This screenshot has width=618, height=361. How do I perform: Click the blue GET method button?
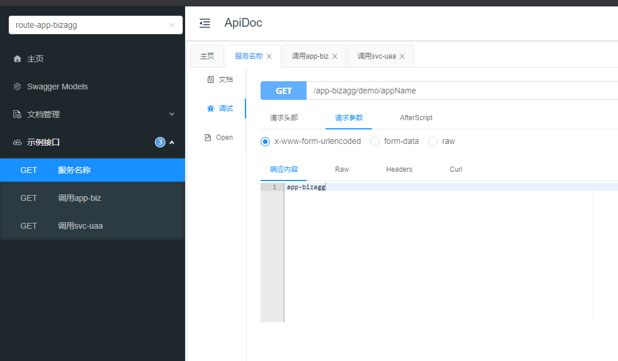tap(283, 91)
